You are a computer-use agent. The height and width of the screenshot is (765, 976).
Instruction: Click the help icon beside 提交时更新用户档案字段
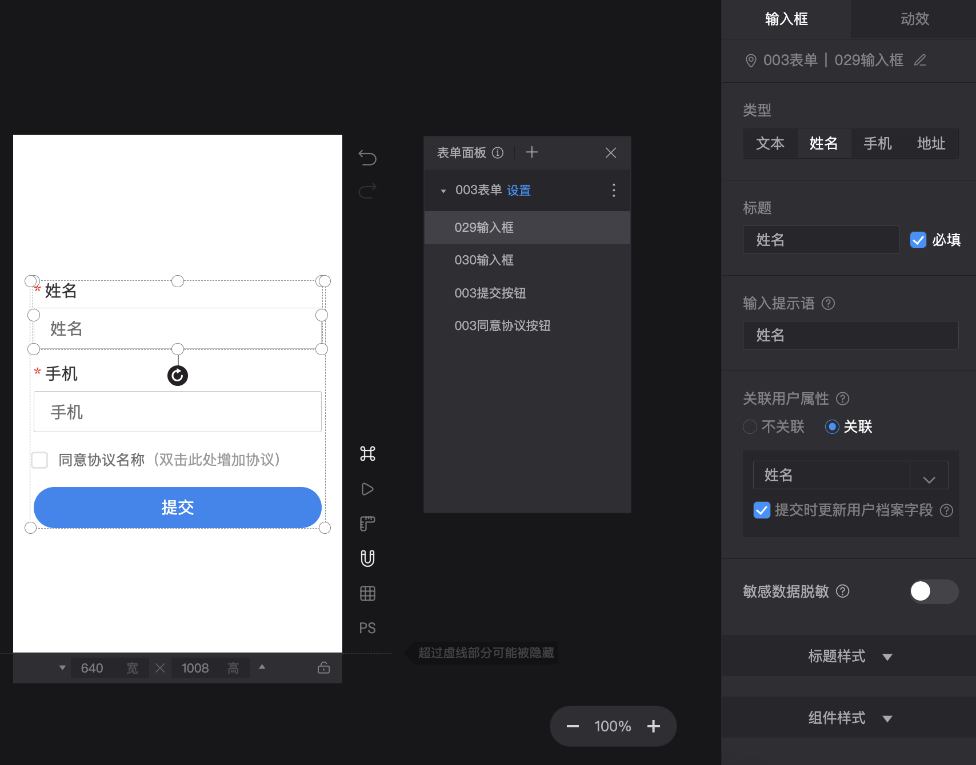(946, 510)
